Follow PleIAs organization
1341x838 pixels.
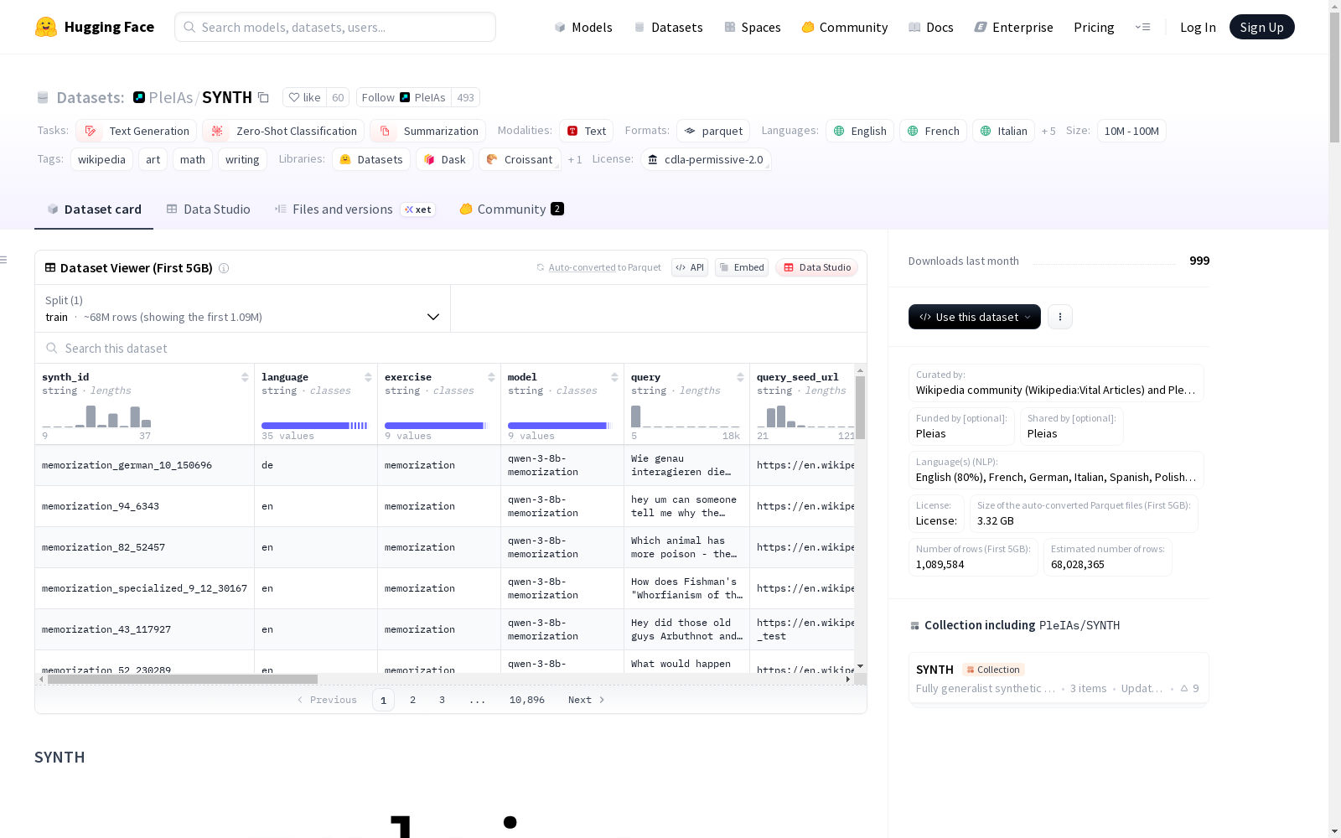click(x=404, y=97)
